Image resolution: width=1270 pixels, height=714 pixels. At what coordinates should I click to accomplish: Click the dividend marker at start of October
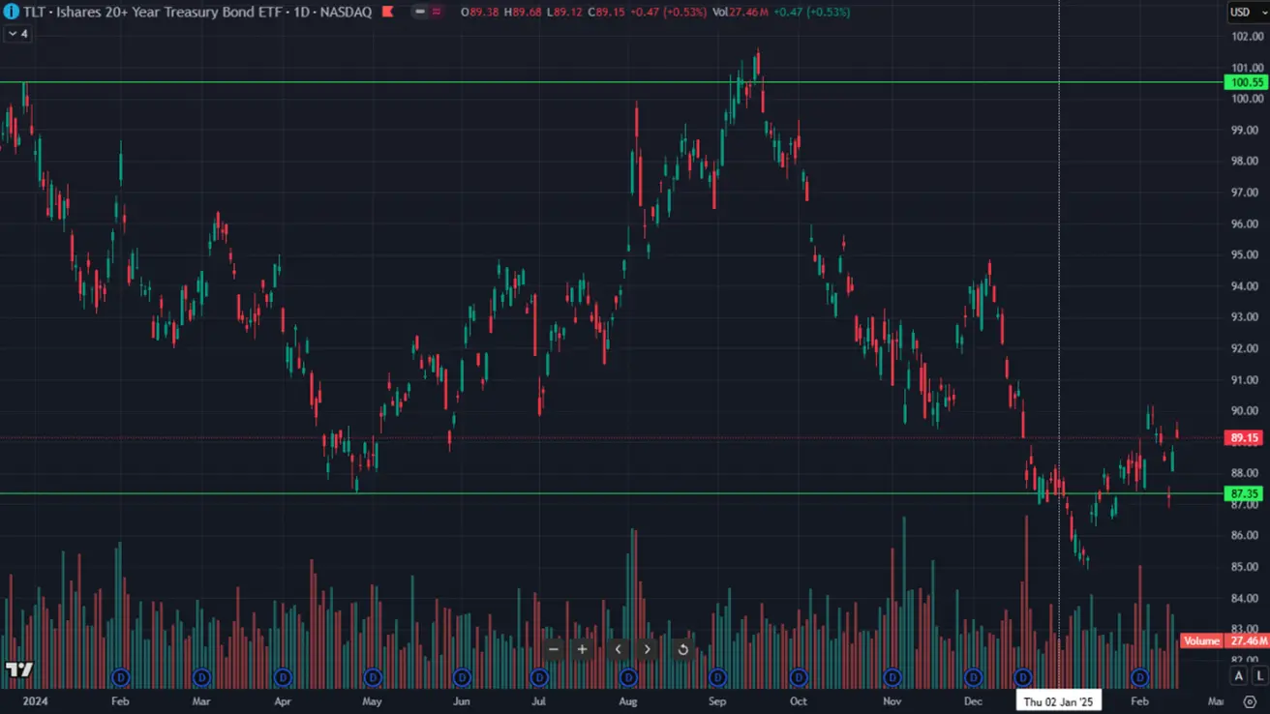click(799, 676)
